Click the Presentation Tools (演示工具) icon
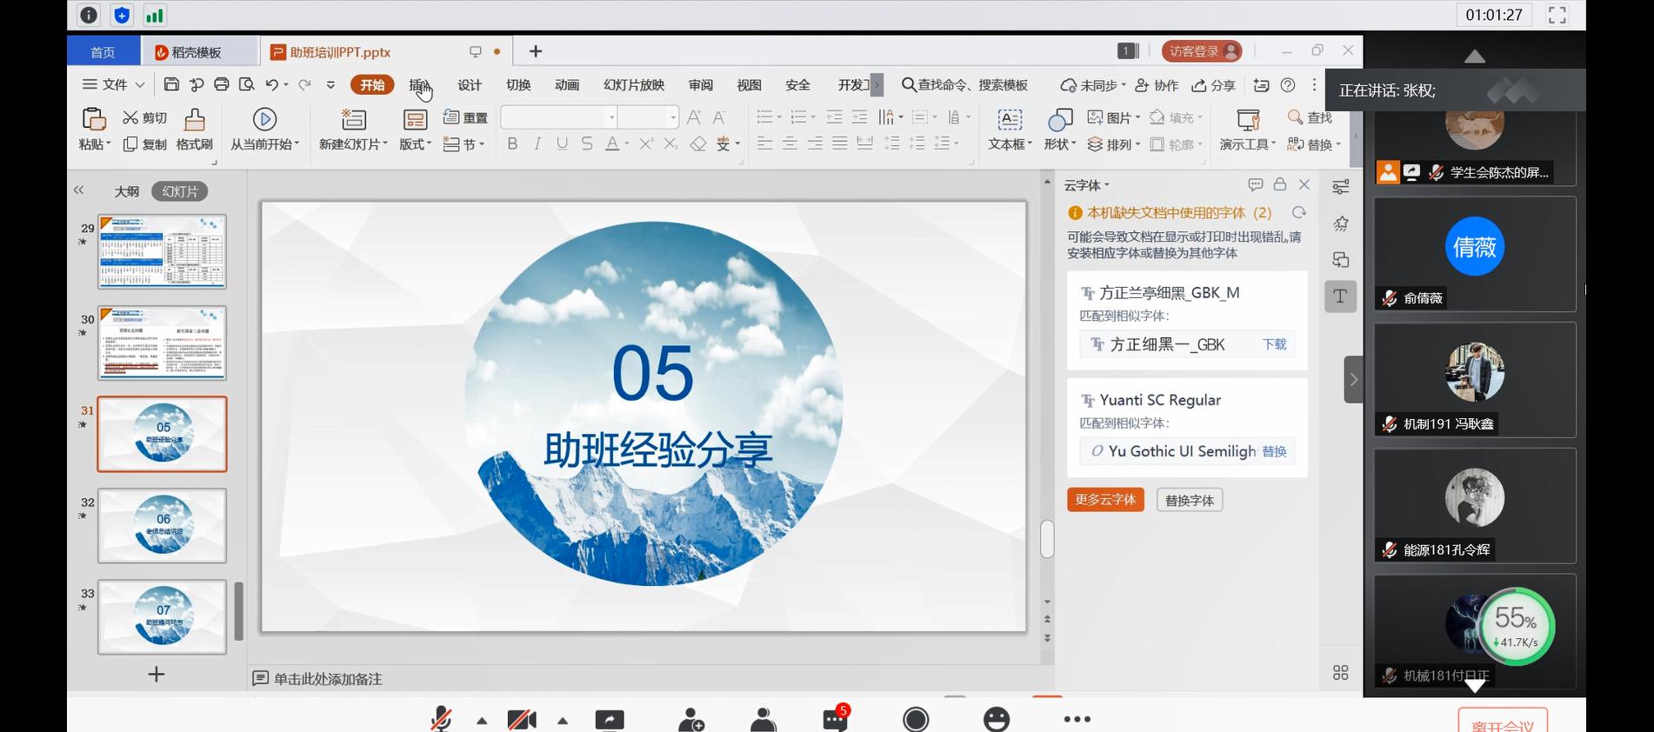Screen dimensions: 1654x732 coord(1248,119)
